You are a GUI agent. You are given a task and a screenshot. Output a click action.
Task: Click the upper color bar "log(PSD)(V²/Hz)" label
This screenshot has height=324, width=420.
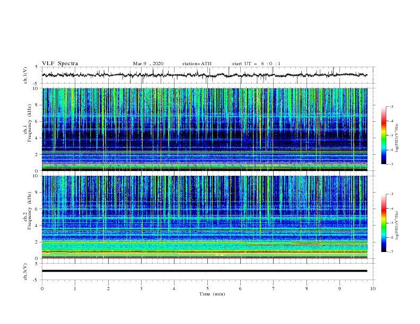[397, 138]
